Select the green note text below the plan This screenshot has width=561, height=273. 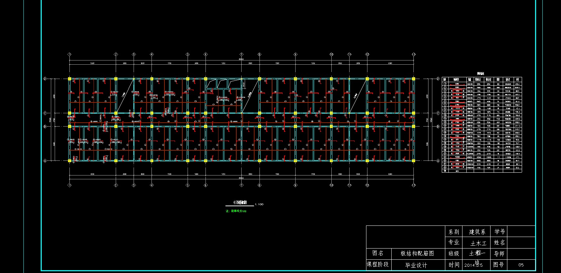tap(236, 211)
